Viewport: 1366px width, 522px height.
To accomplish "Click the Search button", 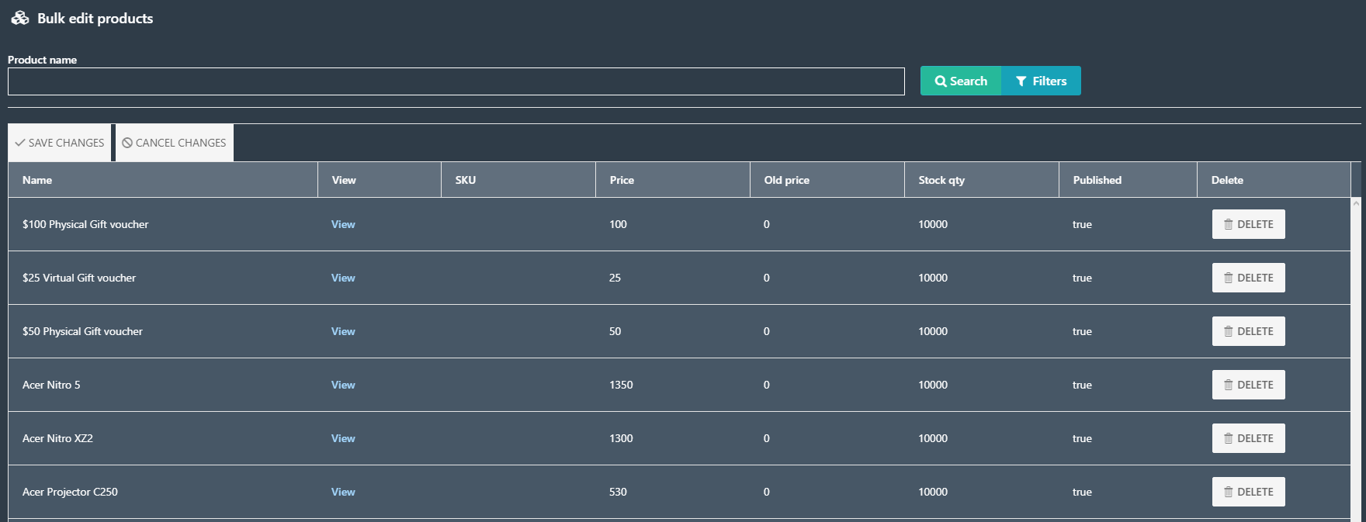I will pyautogui.click(x=961, y=81).
